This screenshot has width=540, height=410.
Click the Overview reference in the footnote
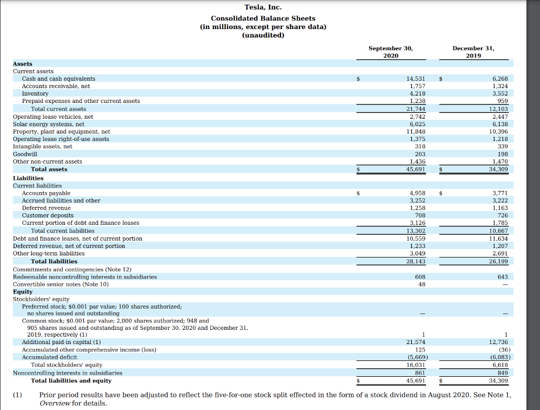click(55, 404)
